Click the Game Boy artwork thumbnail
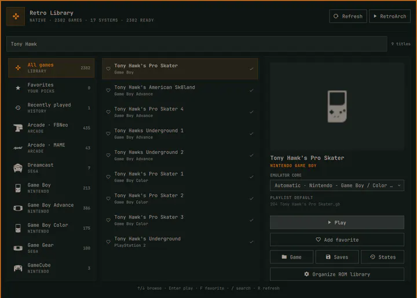This screenshot has width=417, height=298. point(337,106)
